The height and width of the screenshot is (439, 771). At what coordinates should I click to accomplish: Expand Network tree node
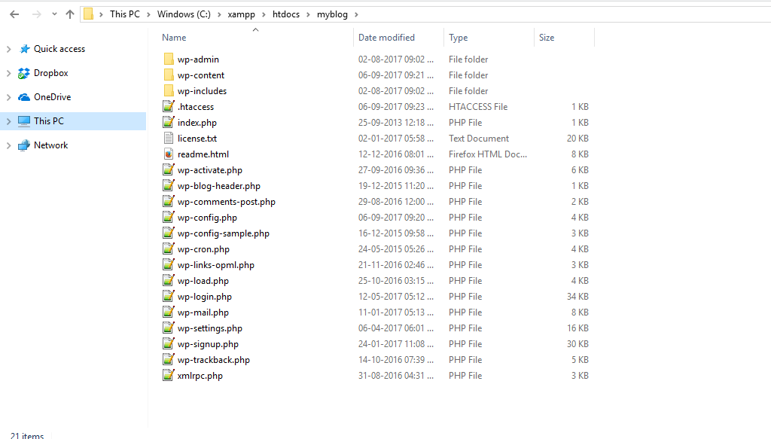[x=8, y=145]
